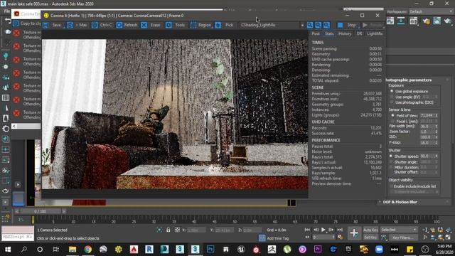Viewport: 455px width, 256px height.
Task: Switch to the Post tab
Action: [316, 33]
